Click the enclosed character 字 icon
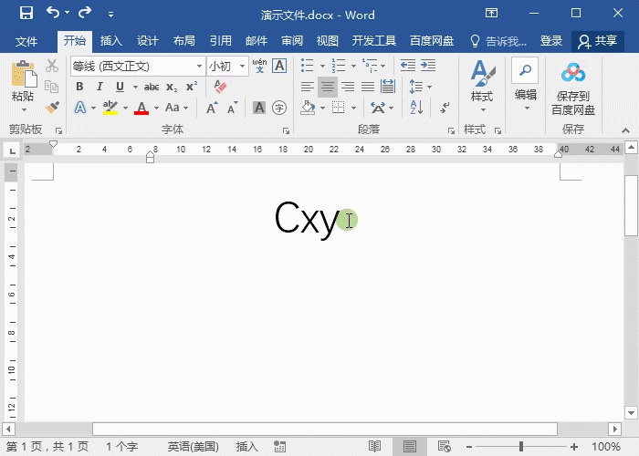The height and width of the screenshot is (456, 639). pyautogui.click(x=279, y=108)
